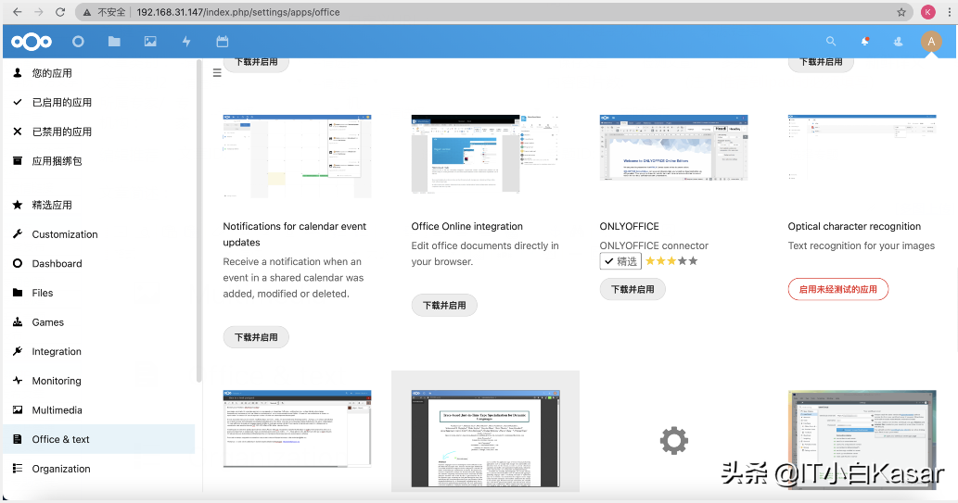The height and width of the screenshot is (503, 958).
Task: Click the address bar URL
Action: tap(238, 12)
